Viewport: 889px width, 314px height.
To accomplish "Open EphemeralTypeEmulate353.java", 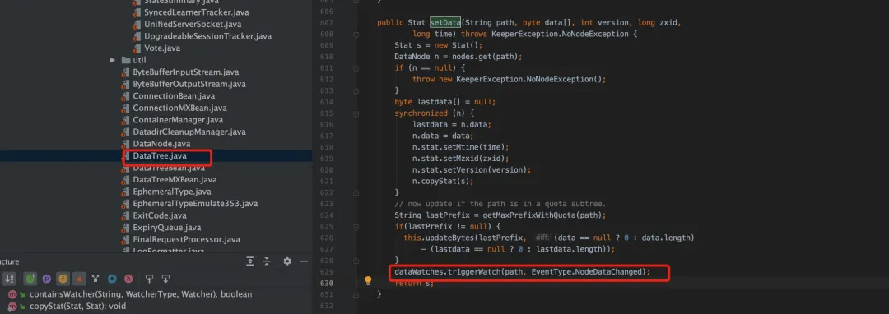I will 195,204.
